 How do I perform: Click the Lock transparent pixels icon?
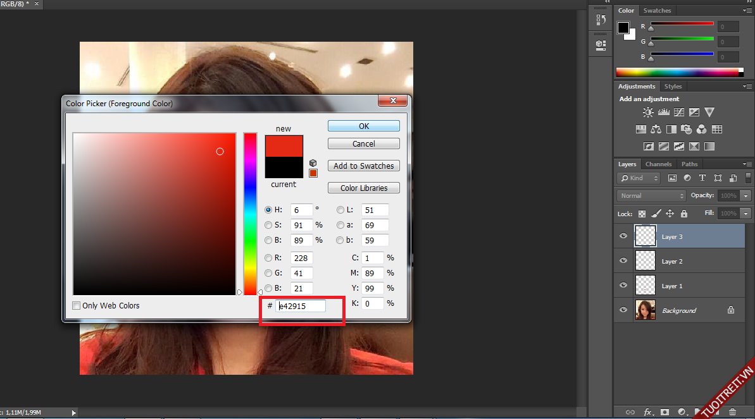(642, 214)
